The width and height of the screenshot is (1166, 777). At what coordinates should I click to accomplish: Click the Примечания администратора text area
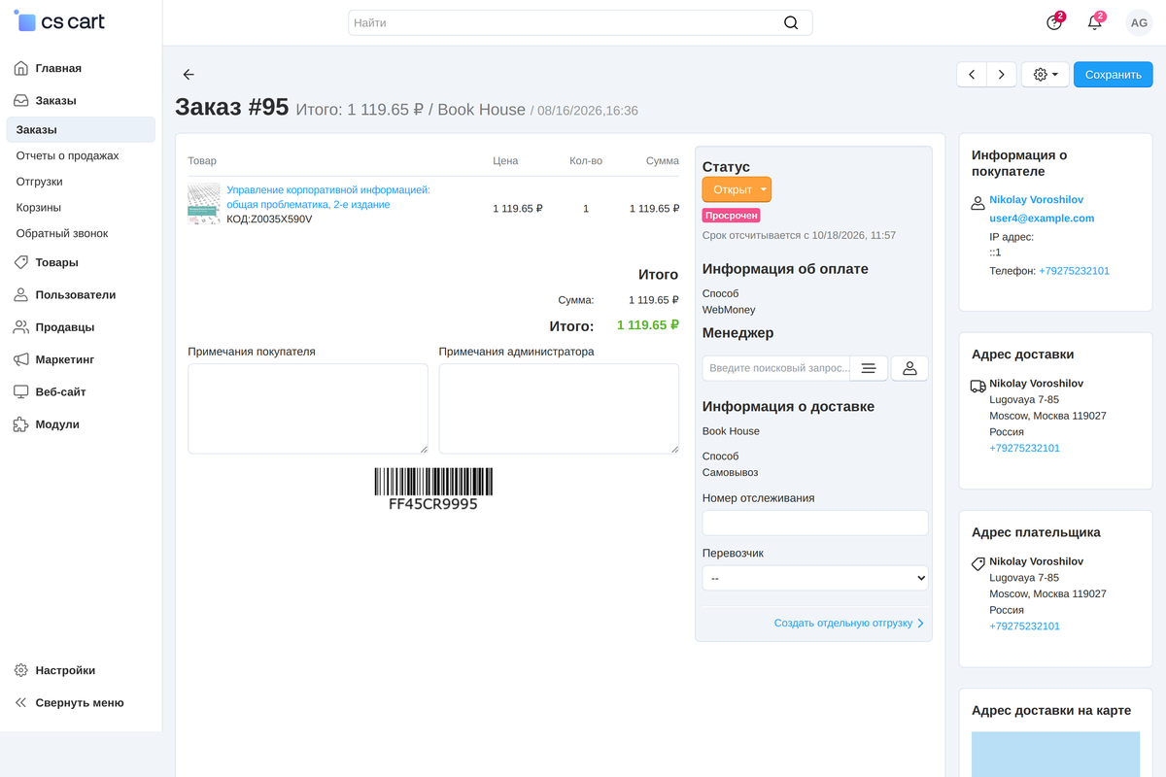(559, 409)
